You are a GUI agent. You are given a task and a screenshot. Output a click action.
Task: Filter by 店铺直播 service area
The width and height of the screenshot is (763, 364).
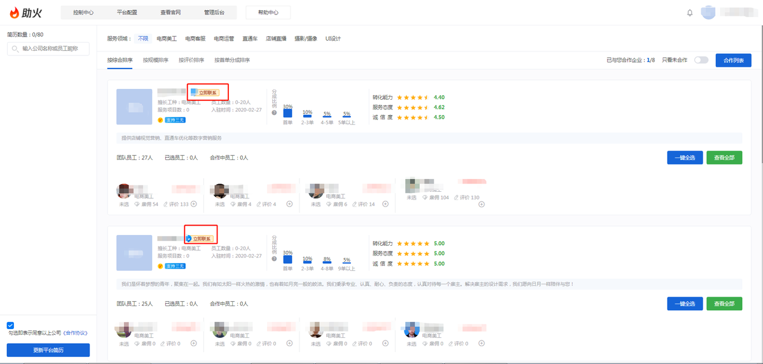click(276, 39)
